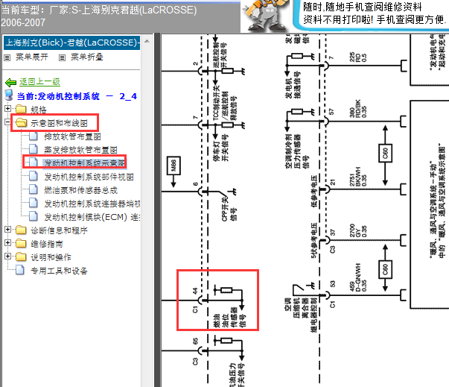Click folder icon of 维修指南
Image resolution: width=449 pixels, height=387 pixels.
tap(21, 243)
